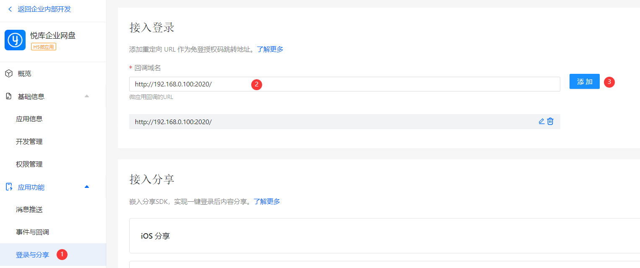Click the H5微应用 tag badge
Image resolution: width=640 pixels, height=268 pixels.
click(x=43, y=47)
